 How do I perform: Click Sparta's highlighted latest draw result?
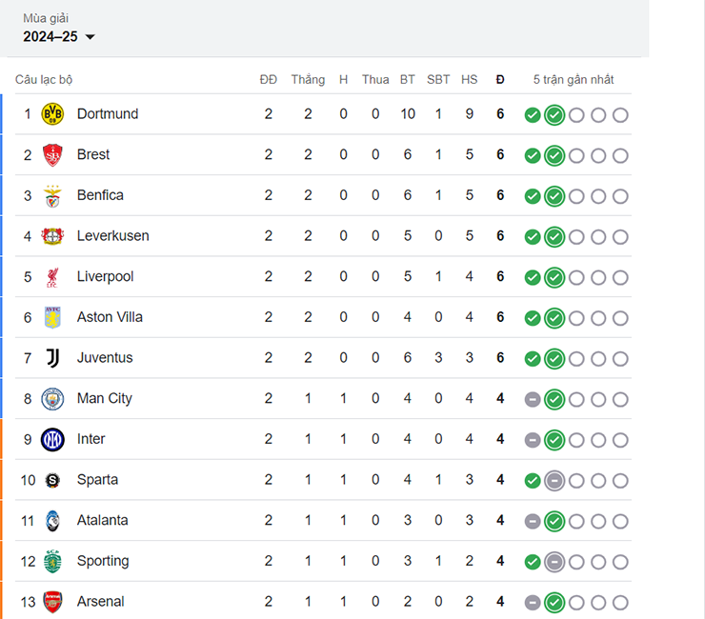554,480
